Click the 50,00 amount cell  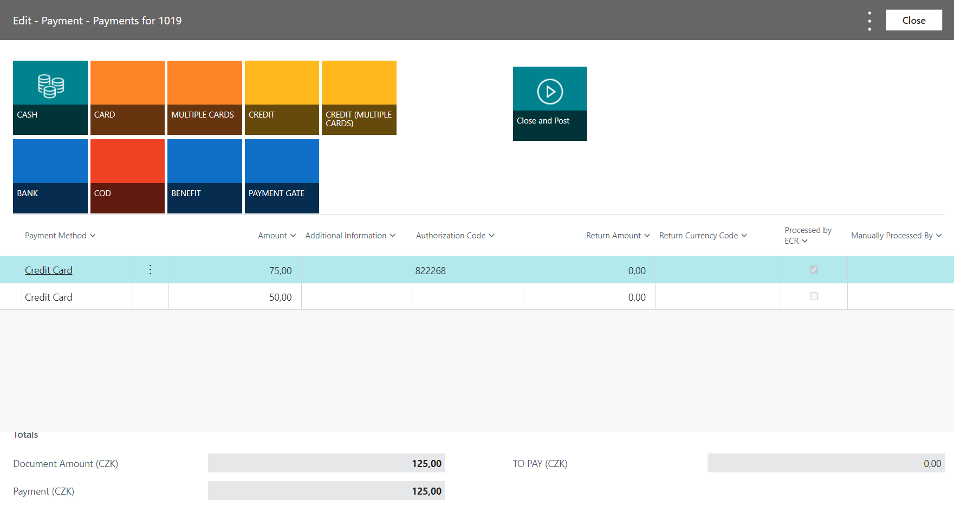tap(235, 297)
